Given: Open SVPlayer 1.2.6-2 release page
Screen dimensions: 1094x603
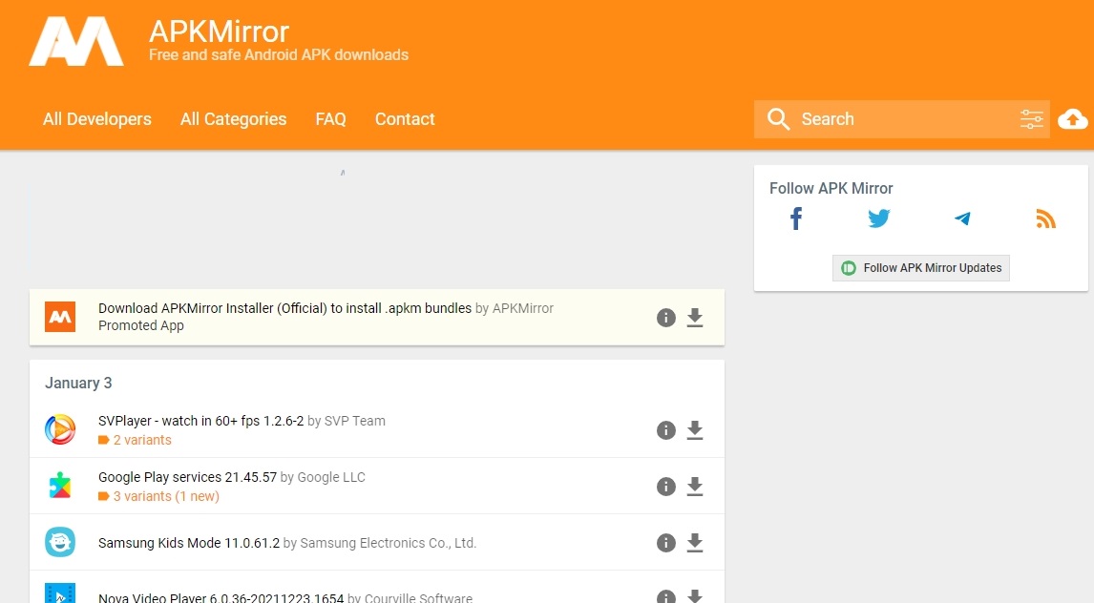Looking at the screenshot, I should [x=200, y=421].
